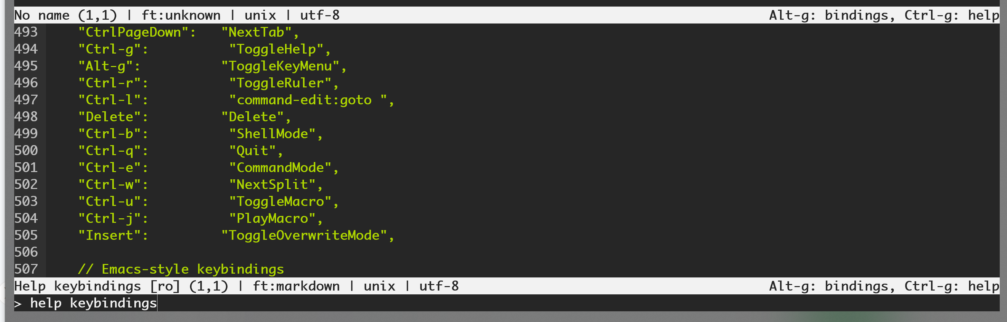The image size is (1007, 322).
Task: Click the "CtrlPageDown" key name
Action: tap(133, 32)
